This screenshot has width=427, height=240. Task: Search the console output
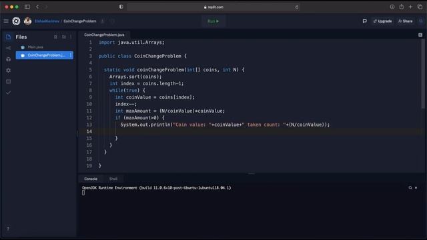[410, 188]
